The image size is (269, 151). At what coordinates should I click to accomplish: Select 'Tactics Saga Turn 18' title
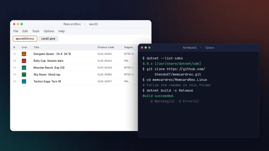click(47, 81)
